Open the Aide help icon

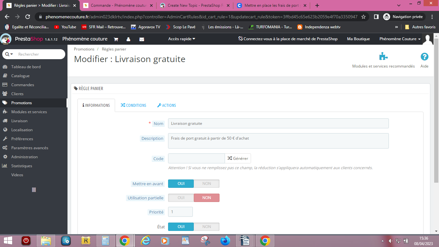tap(425, 57)
